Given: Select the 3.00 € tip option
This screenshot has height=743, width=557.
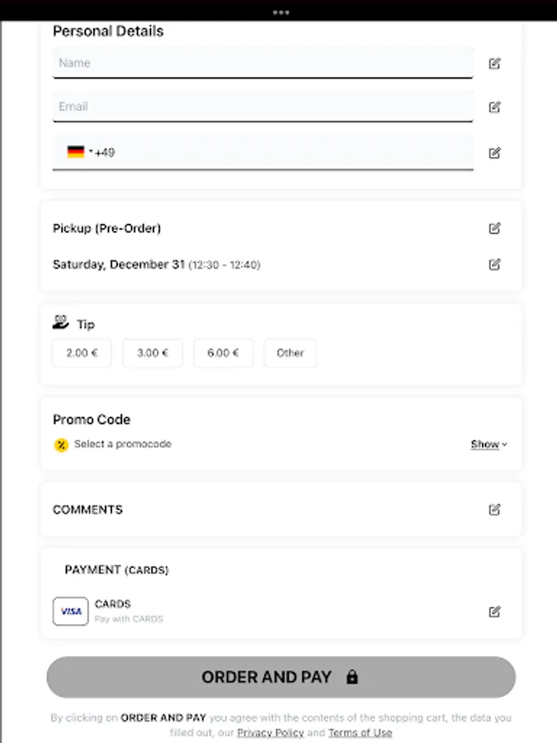Looking at the screenshot, I should (153, 353).
